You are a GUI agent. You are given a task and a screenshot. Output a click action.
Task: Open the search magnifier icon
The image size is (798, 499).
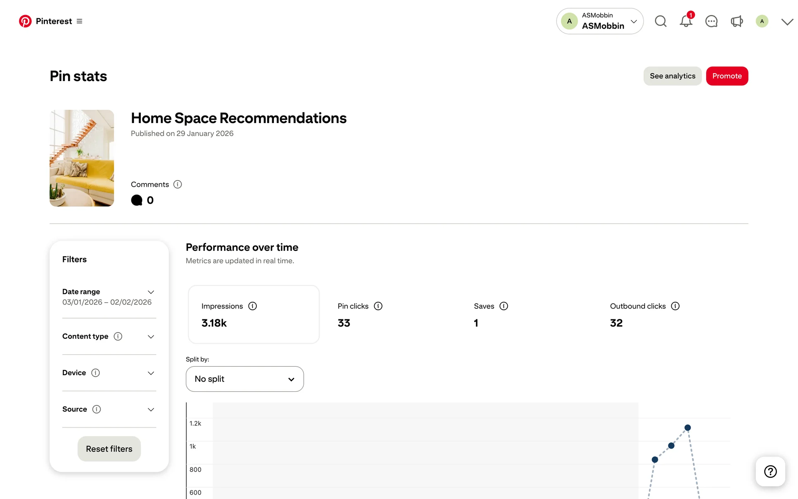click(x=660, y=21)
